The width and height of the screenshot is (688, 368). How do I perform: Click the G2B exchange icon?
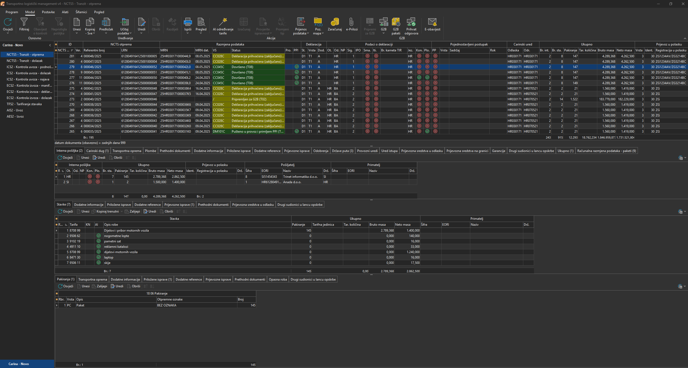click(384, 22)
